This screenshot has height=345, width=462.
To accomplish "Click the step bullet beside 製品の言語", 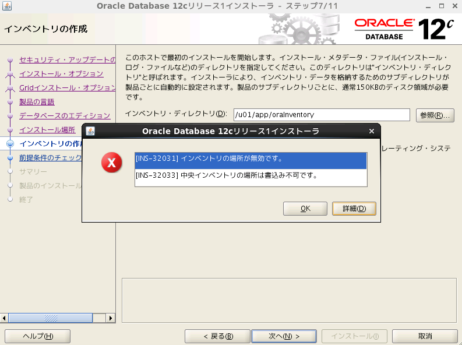I will click(x=10, y=102).
